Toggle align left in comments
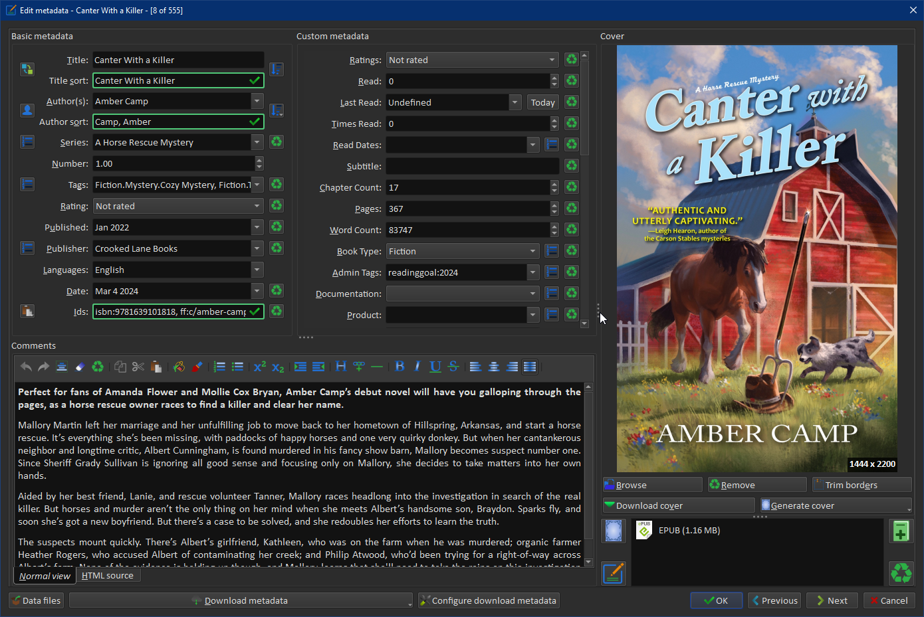The height and width of the screenshot is (617, 924). click(476, 367)
